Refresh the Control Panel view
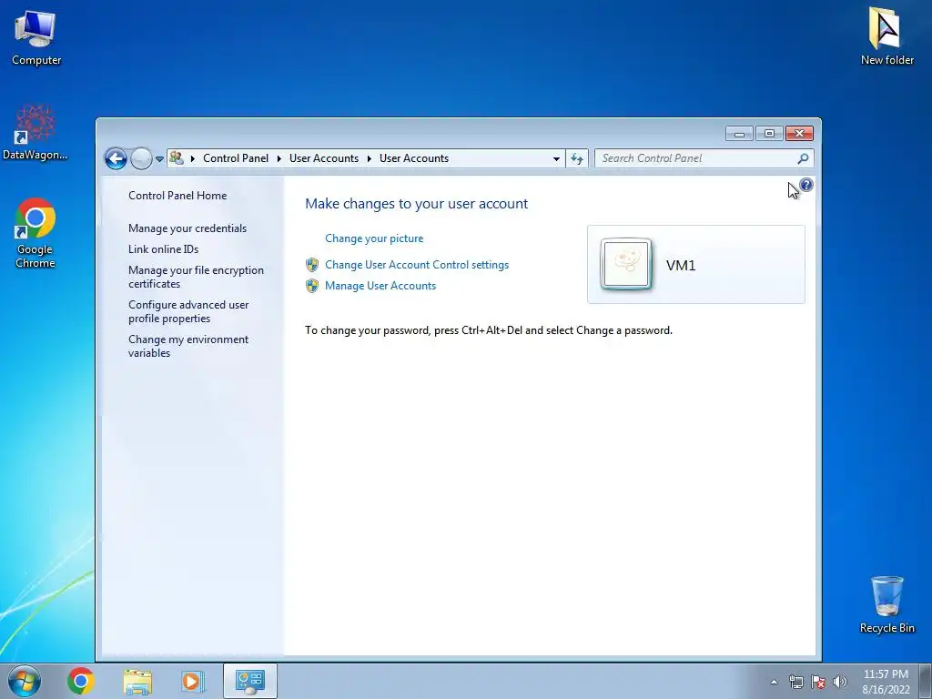The image size is (932, 699). (x=576, y=158)
